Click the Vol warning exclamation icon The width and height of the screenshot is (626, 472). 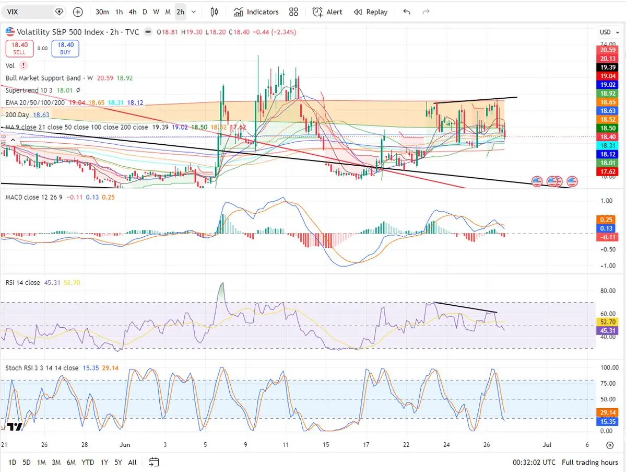pyautogui.click(x=23, y=65)
